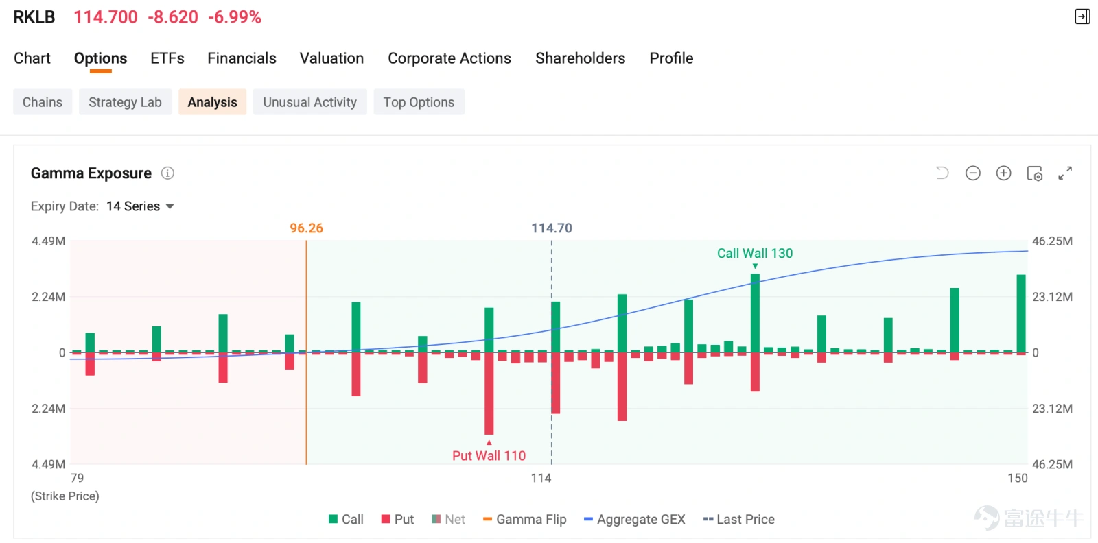Toggle Call series in legend

[x=347, y=519]
